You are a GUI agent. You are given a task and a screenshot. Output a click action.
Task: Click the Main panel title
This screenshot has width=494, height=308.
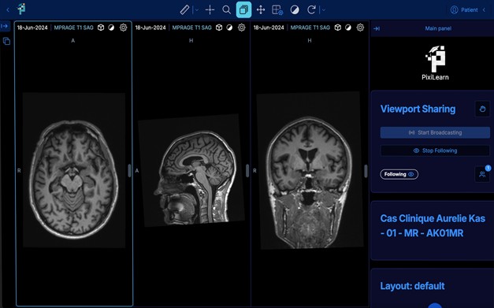(438, 28)
